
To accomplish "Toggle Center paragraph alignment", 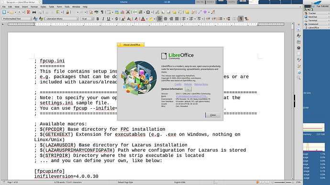I will (x=165, y=19).
